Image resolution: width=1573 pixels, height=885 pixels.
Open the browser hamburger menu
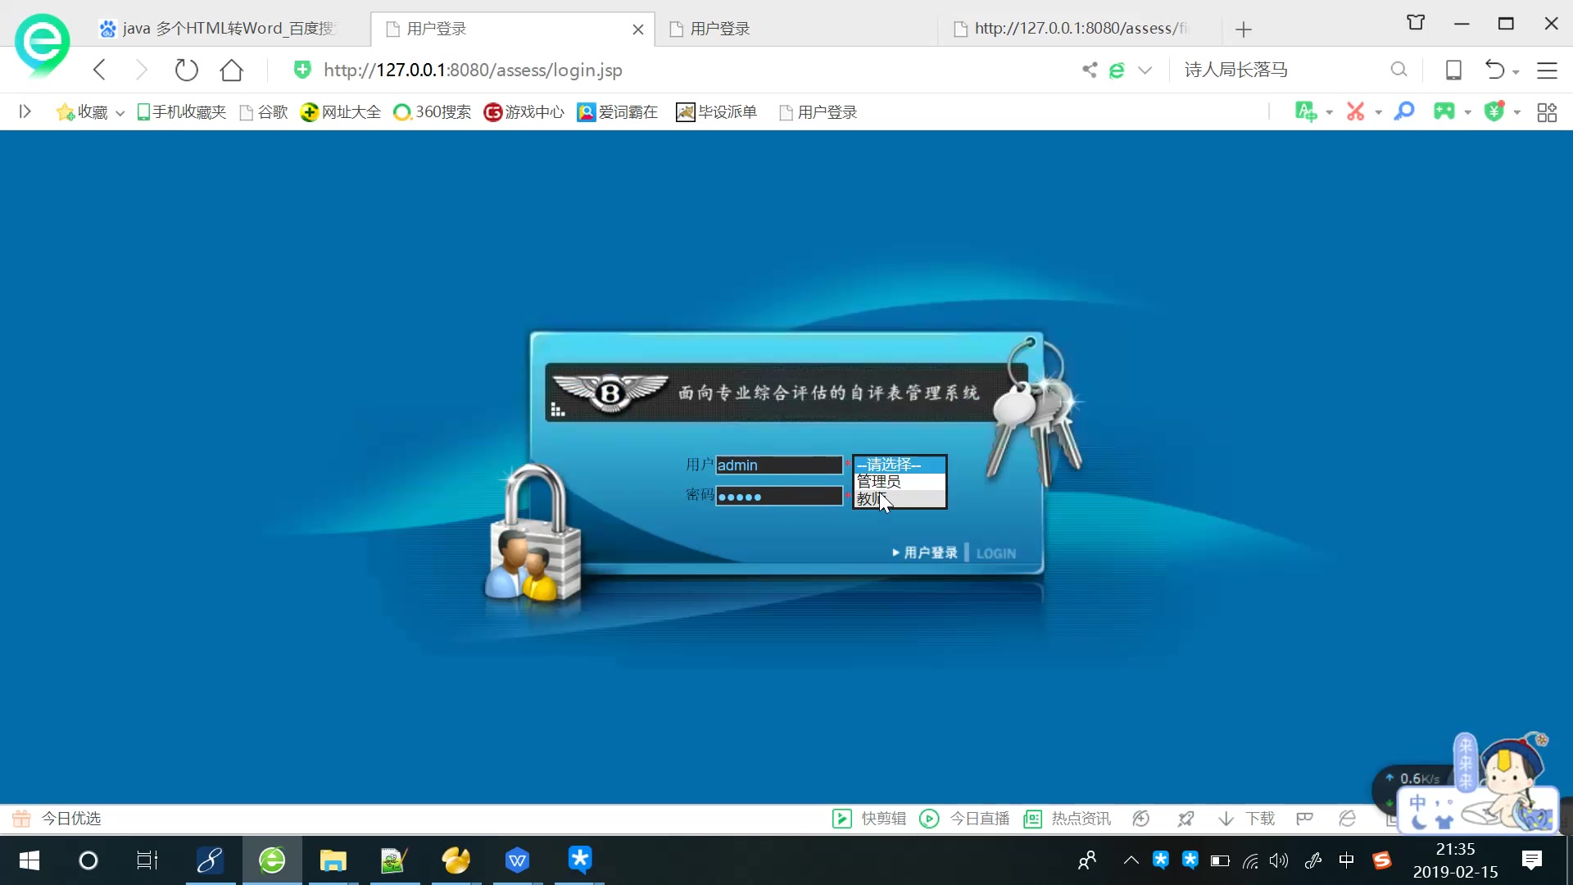1547,70
